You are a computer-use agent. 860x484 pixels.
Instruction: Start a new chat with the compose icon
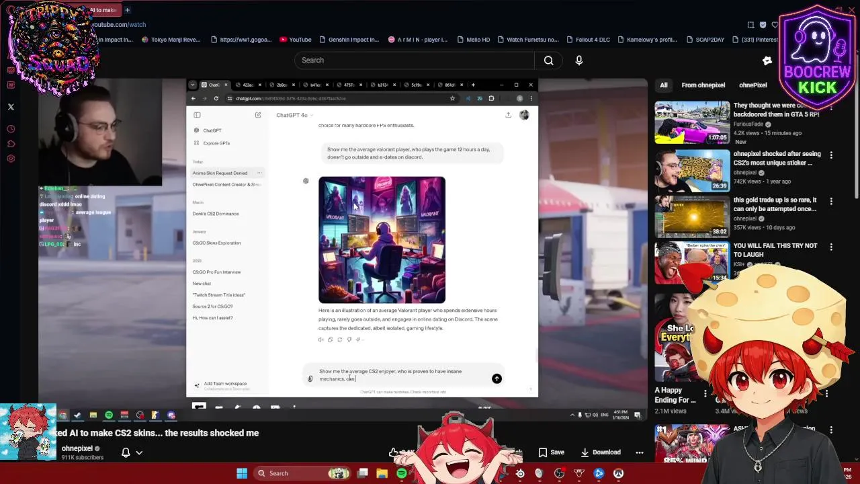pos(258,115)
